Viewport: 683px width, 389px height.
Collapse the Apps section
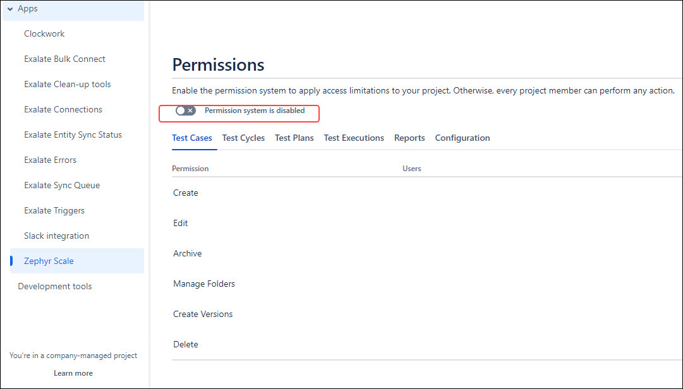point(27,8)
